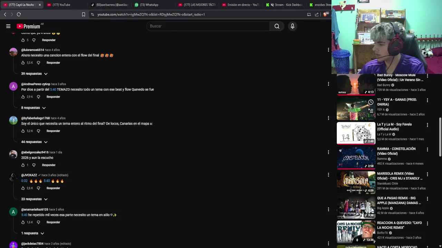Open Big Apple channel name link
Image resolution: width=442 pixels, height=248 pixels.
[x=383, y=208]
